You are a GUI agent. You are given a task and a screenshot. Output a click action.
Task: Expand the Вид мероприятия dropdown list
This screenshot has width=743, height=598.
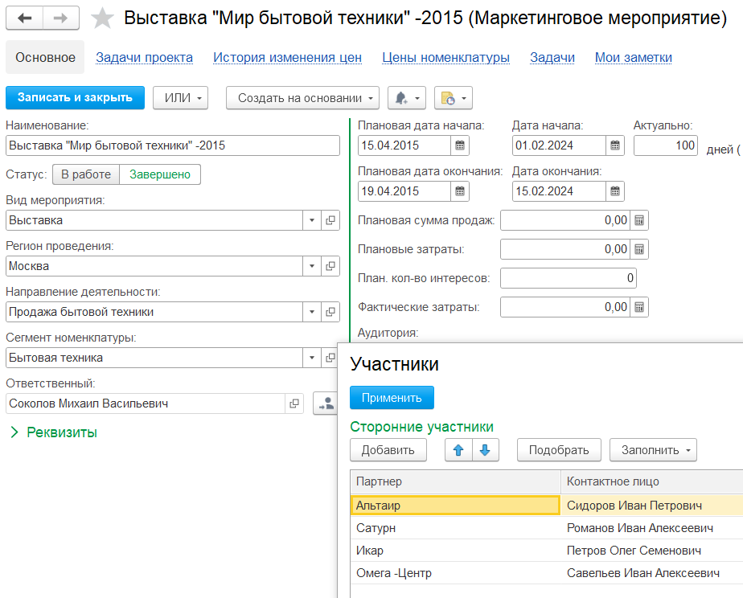pyautogui.click(x=312, y=220)
